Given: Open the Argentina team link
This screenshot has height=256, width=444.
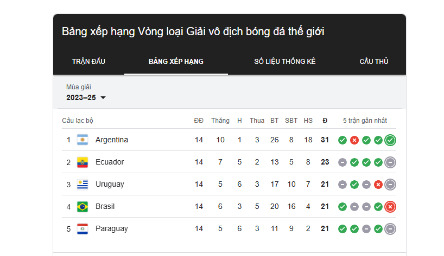Looking at the screenshot, I should [x=112, y=140].
